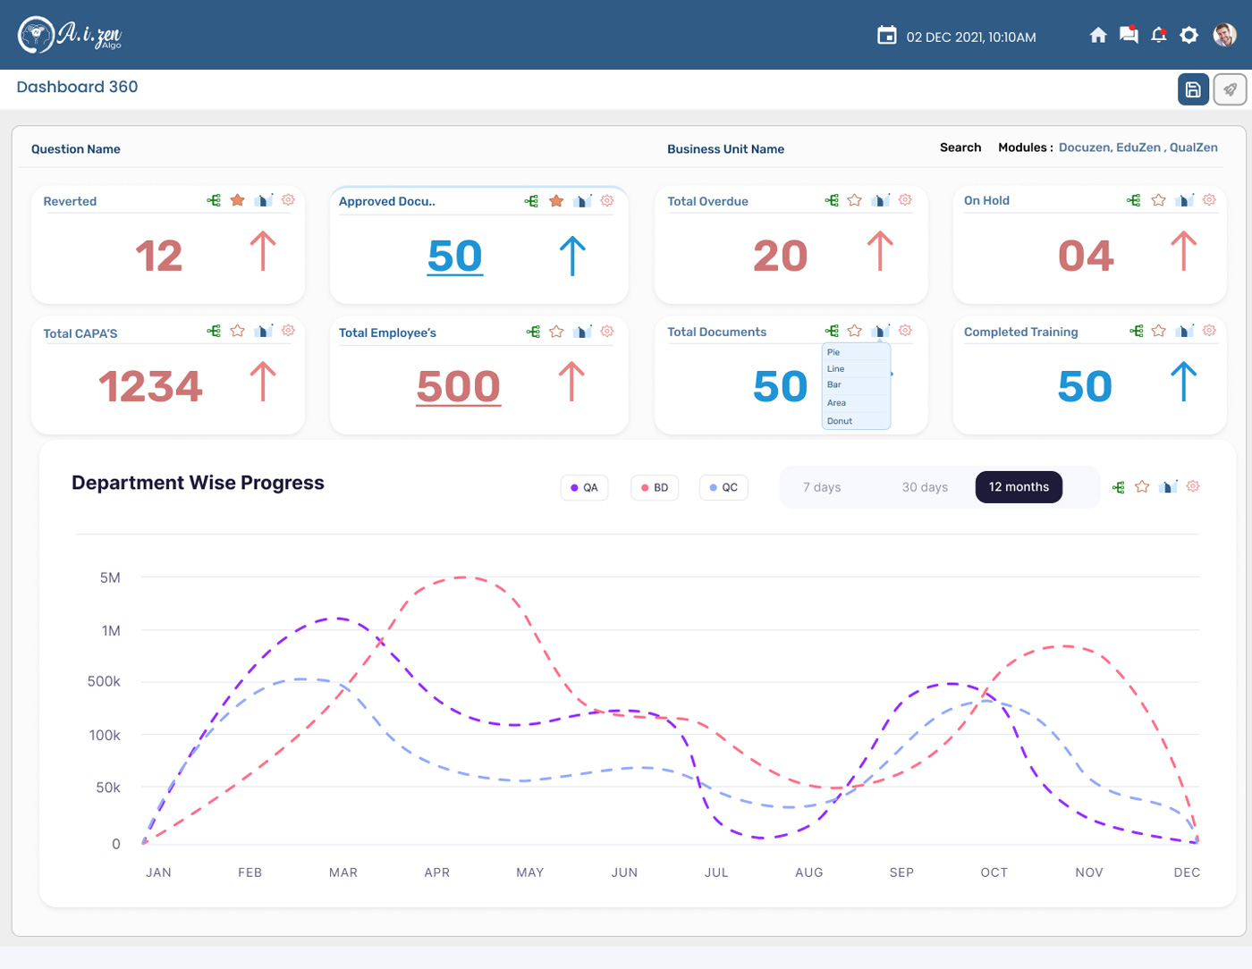Open chart type icon for Department Wise Progress
Screen dimensions: 1252x969
(x=1168, y=486)
